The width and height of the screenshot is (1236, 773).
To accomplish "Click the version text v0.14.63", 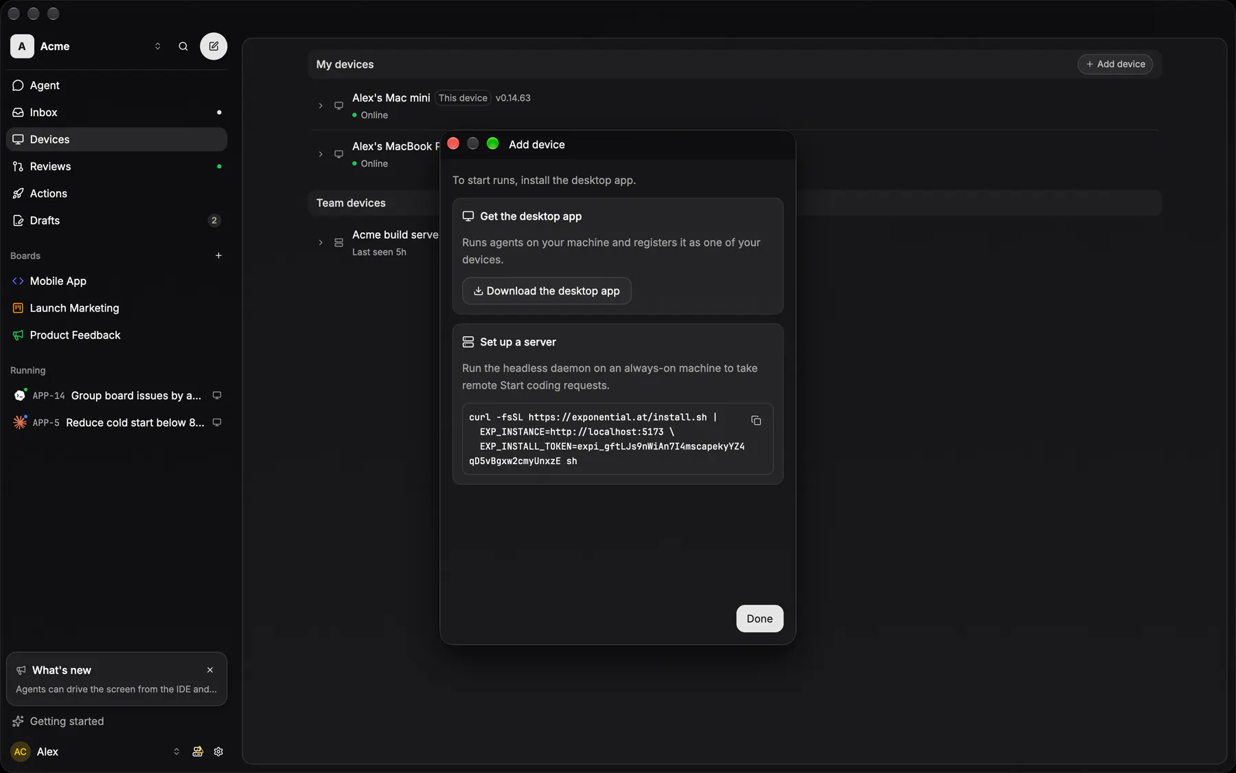I will point(513,98).
